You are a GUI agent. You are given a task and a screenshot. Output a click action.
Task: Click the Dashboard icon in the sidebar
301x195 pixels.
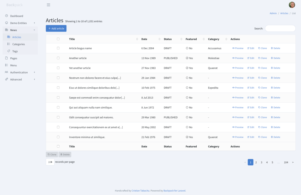7,16
